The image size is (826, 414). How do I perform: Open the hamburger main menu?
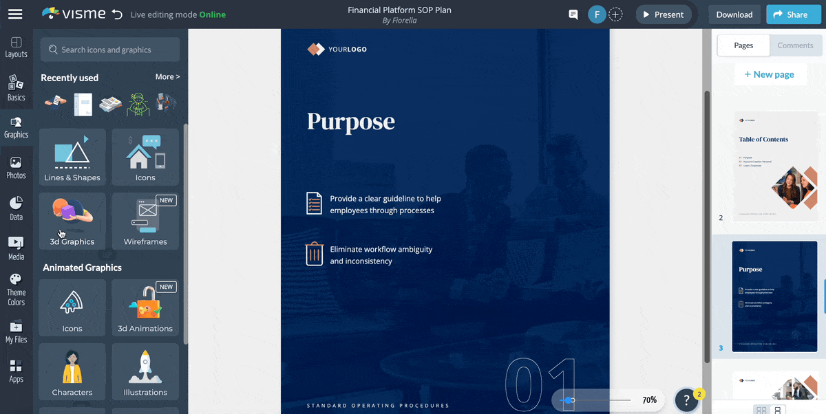tap(15, 14)
